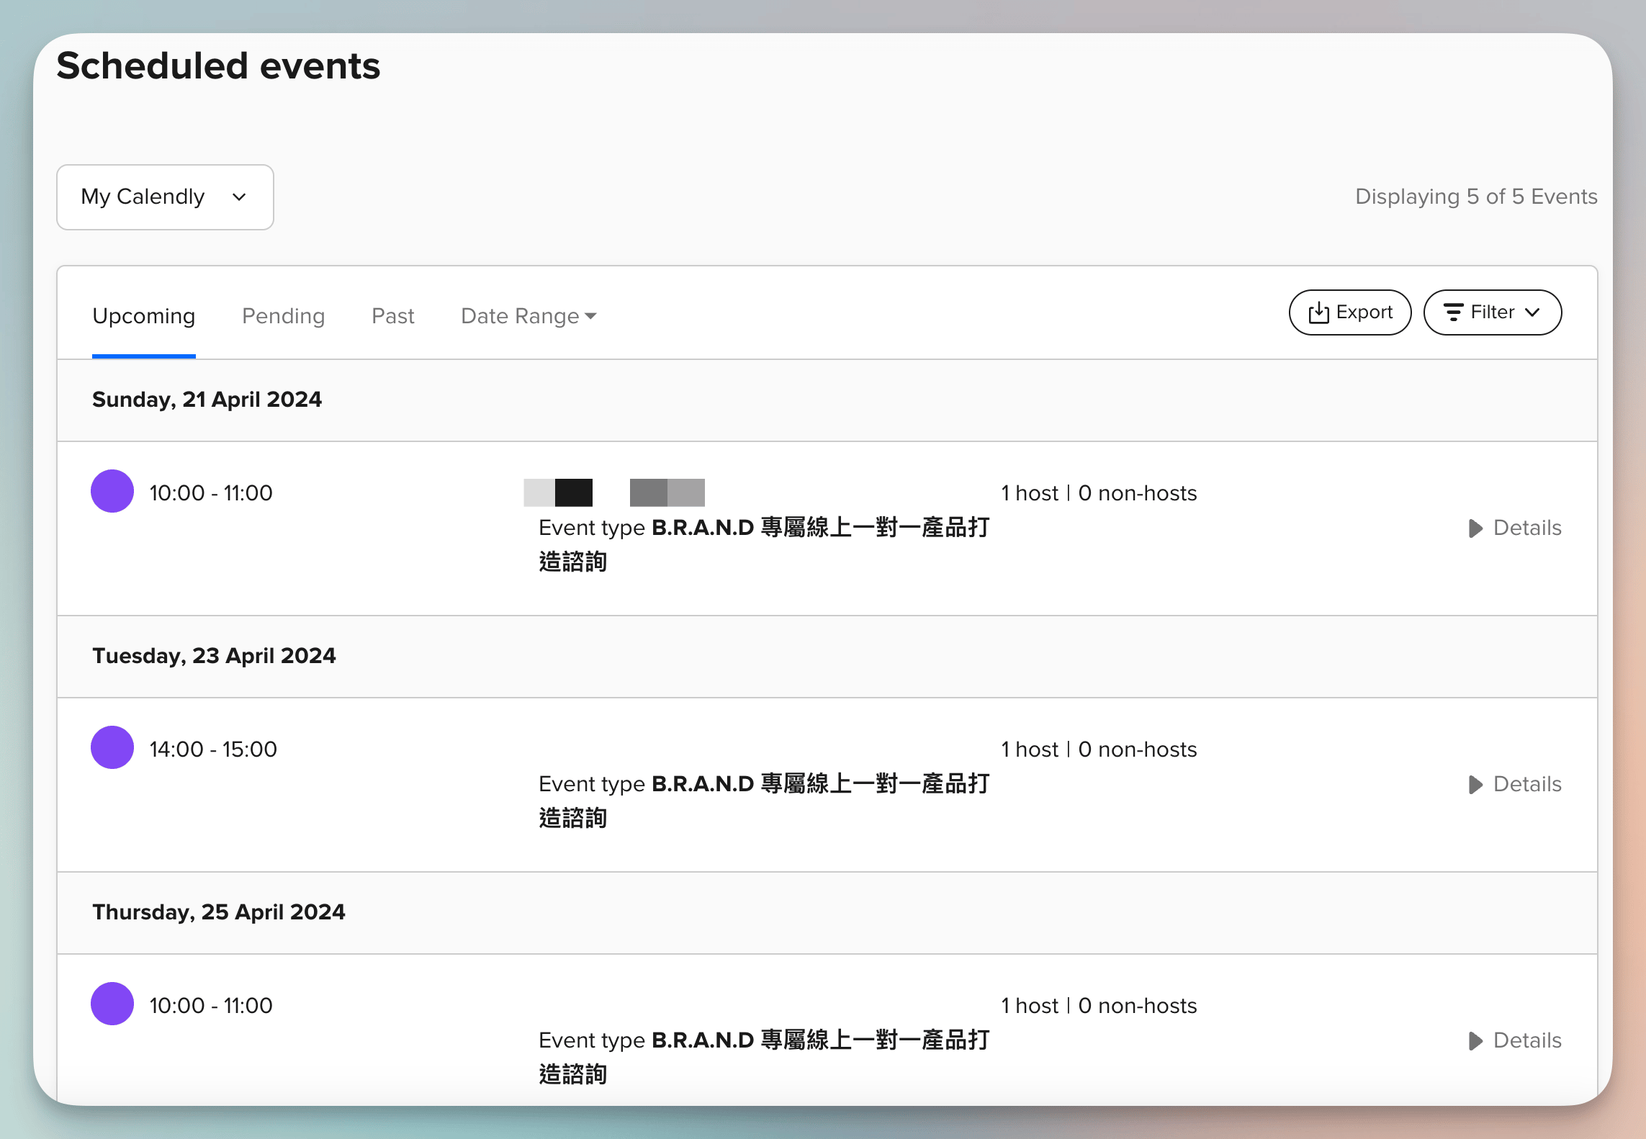1646x1139 pixels.
Task: Click the Export icon button
Action: [1349, 311]
